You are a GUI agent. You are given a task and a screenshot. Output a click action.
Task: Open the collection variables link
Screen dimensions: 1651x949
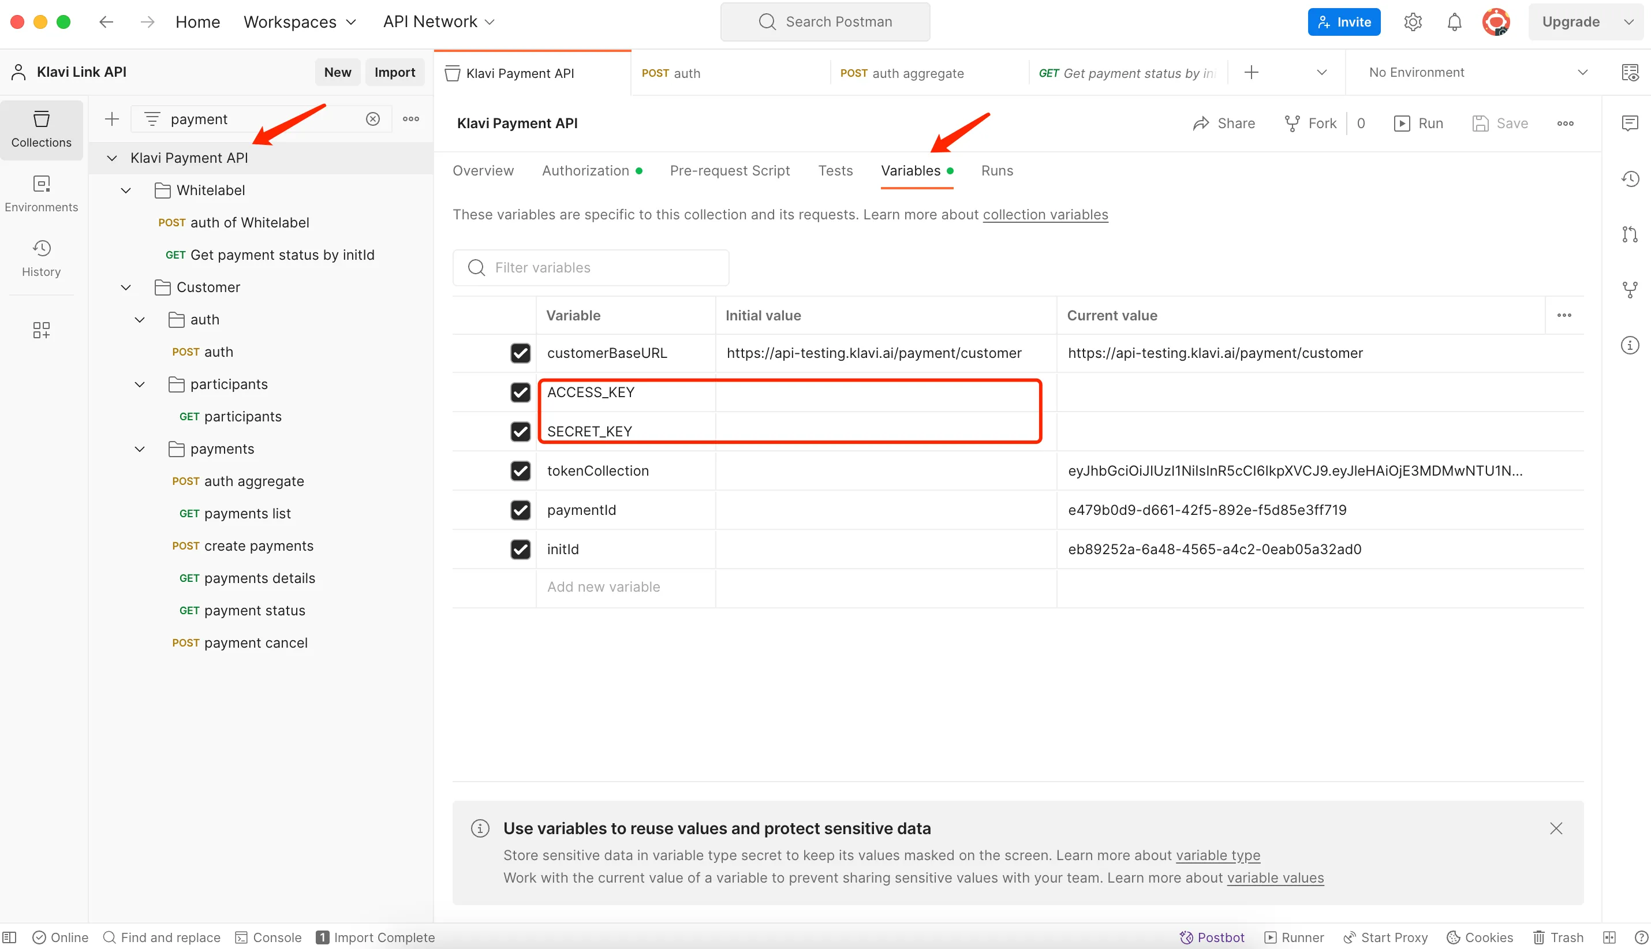pyautogui.click(x=1045, y=214)
